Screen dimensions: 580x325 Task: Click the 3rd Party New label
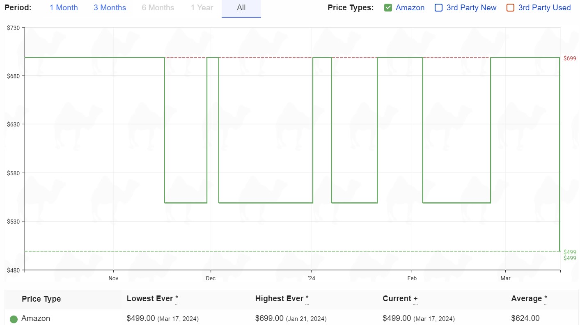click(471, 8)
